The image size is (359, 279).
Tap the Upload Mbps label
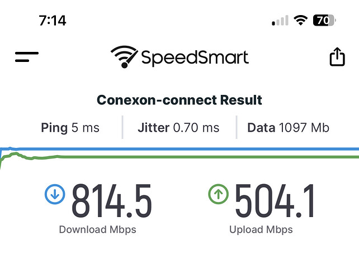pos(261,230)
